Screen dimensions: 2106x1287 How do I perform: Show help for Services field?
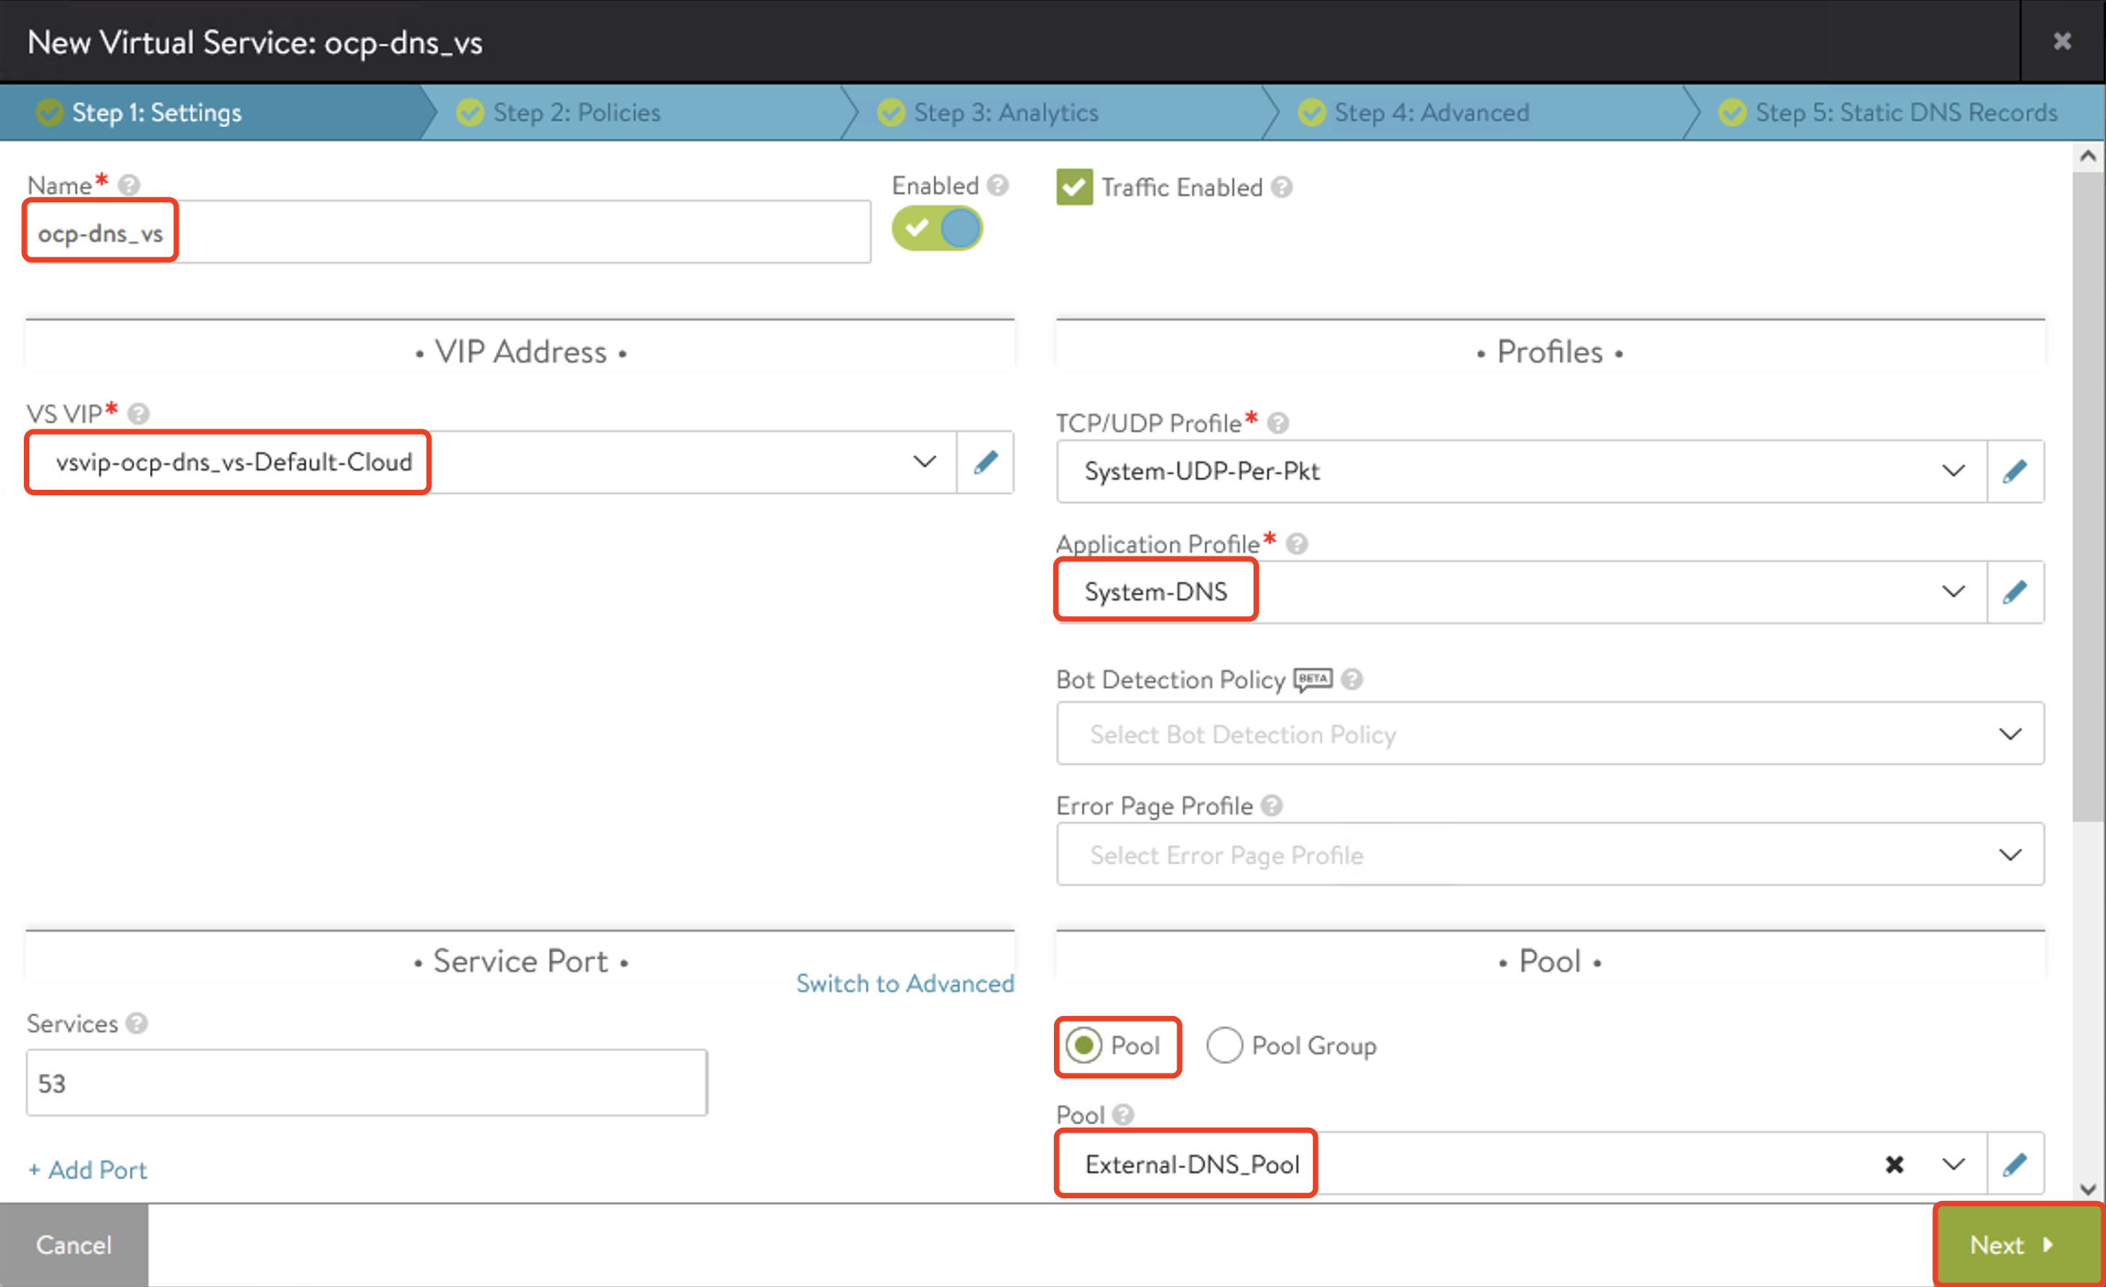click(136, 1023)
